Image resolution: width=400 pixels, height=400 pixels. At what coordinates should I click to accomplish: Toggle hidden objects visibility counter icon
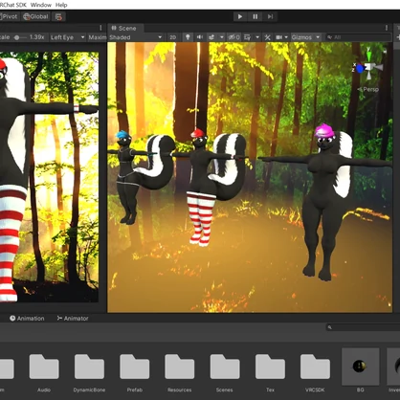tap(233, 37)
